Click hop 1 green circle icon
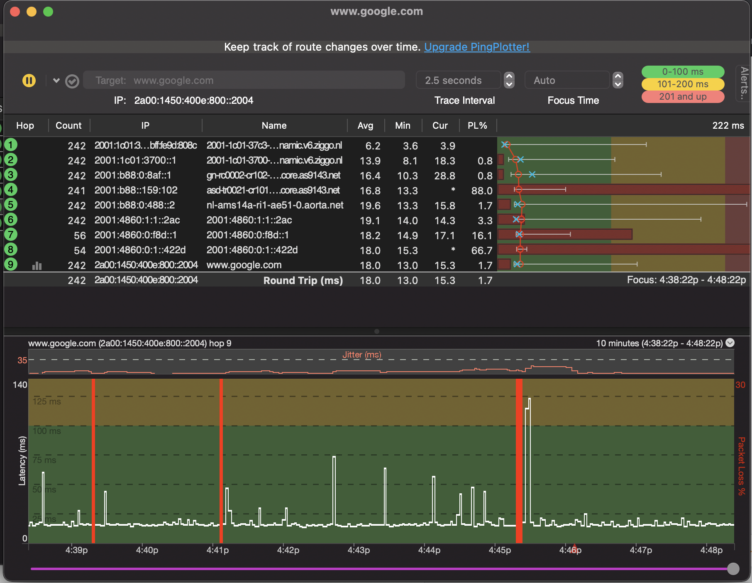 11,145
